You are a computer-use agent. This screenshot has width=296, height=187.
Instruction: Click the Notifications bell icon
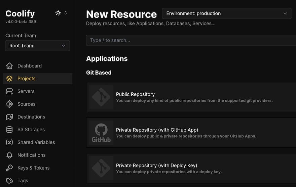click(x=9, y=155)
